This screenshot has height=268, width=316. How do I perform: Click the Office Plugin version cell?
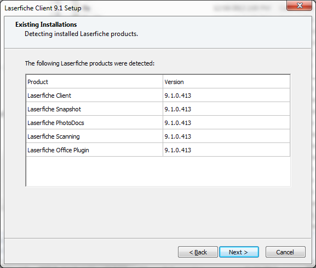226,150
